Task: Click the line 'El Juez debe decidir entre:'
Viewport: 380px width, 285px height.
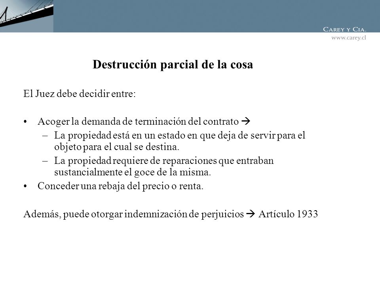Action: tap(80, 94)
